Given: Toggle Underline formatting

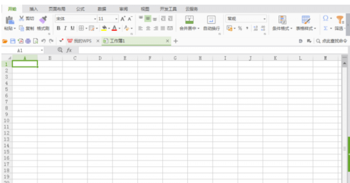Looking at the screenshot, I should click(73, 28).
